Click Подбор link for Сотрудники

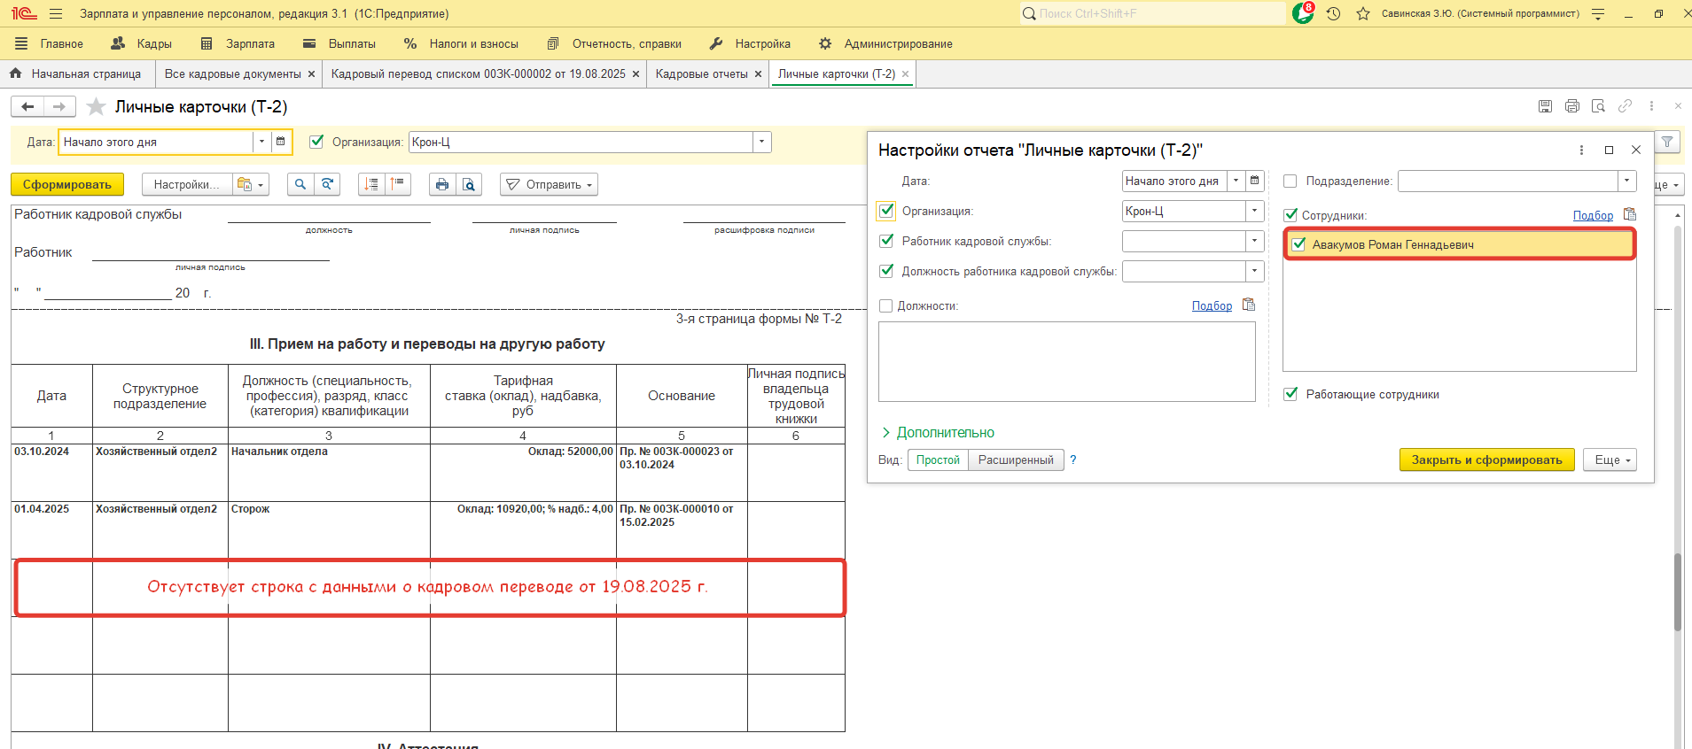click(x=1592, y=215)
